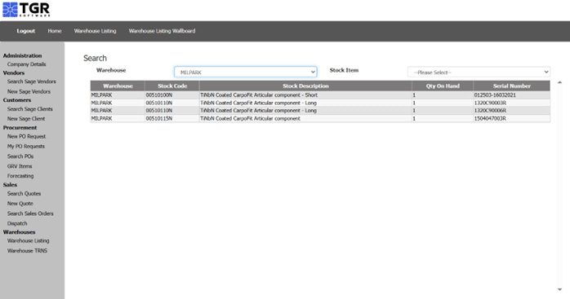Go to Home in the top navigation

(55, 31)
